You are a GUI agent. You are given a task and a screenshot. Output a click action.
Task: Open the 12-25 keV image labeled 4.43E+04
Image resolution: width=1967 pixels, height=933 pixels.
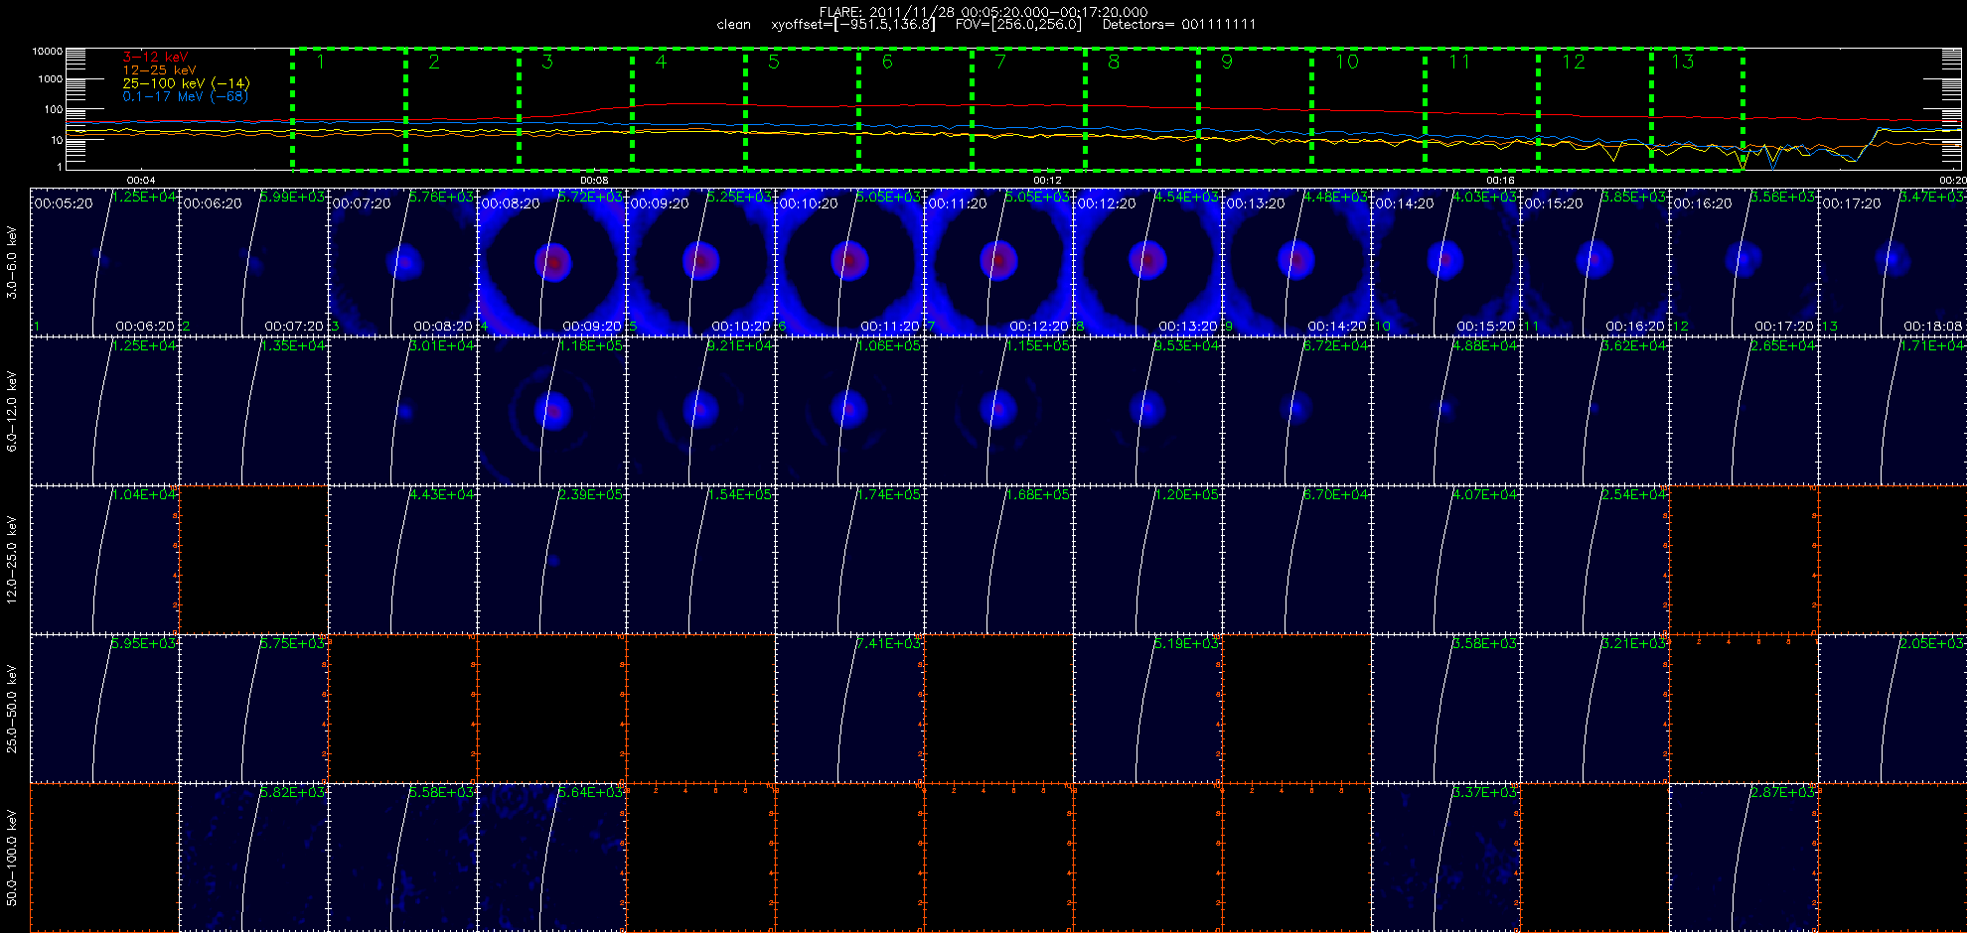pyautogui.click(x=402, y=560)
